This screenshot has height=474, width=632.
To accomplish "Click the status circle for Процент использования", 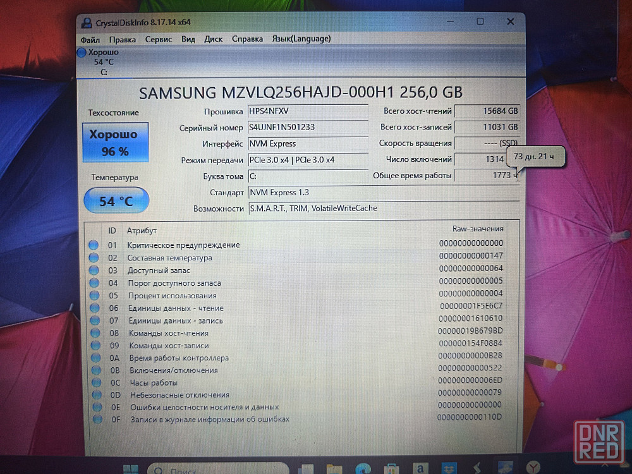I will 95,295.
